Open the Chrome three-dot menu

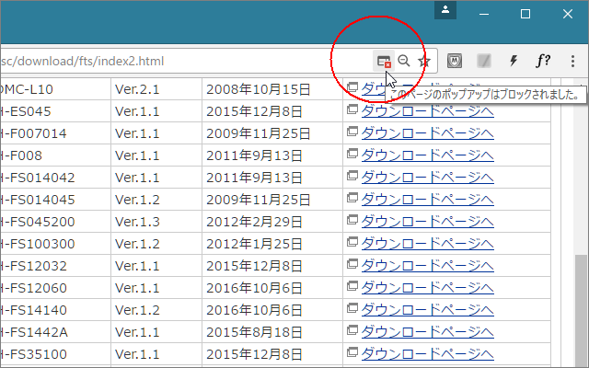tap(572, 61)
